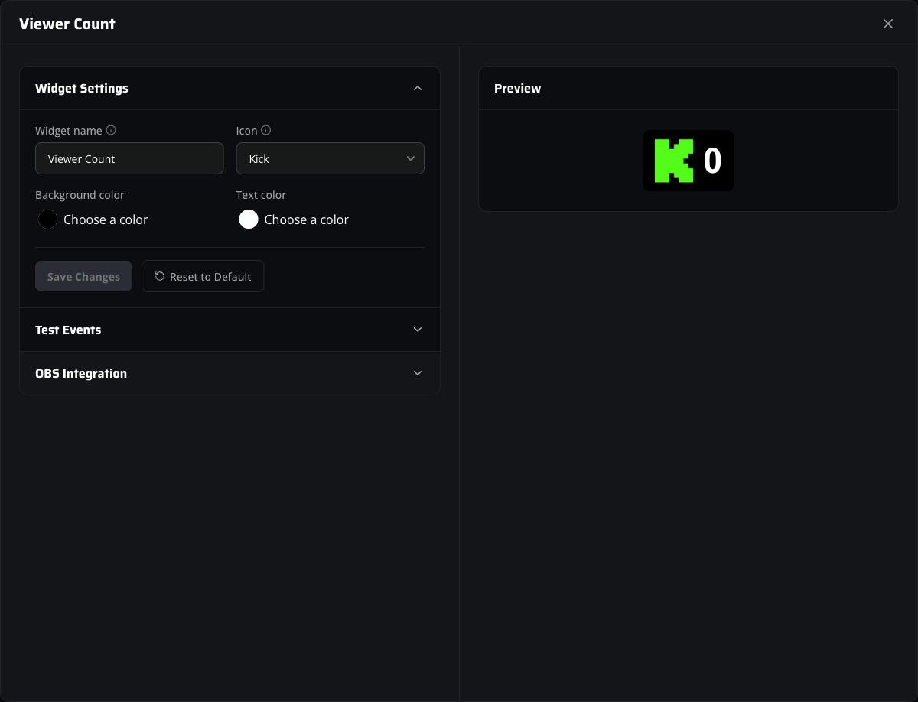This screenshot has height=702, width=918.
Task: Click the Text color label
Action: click(x=261, y=195)
